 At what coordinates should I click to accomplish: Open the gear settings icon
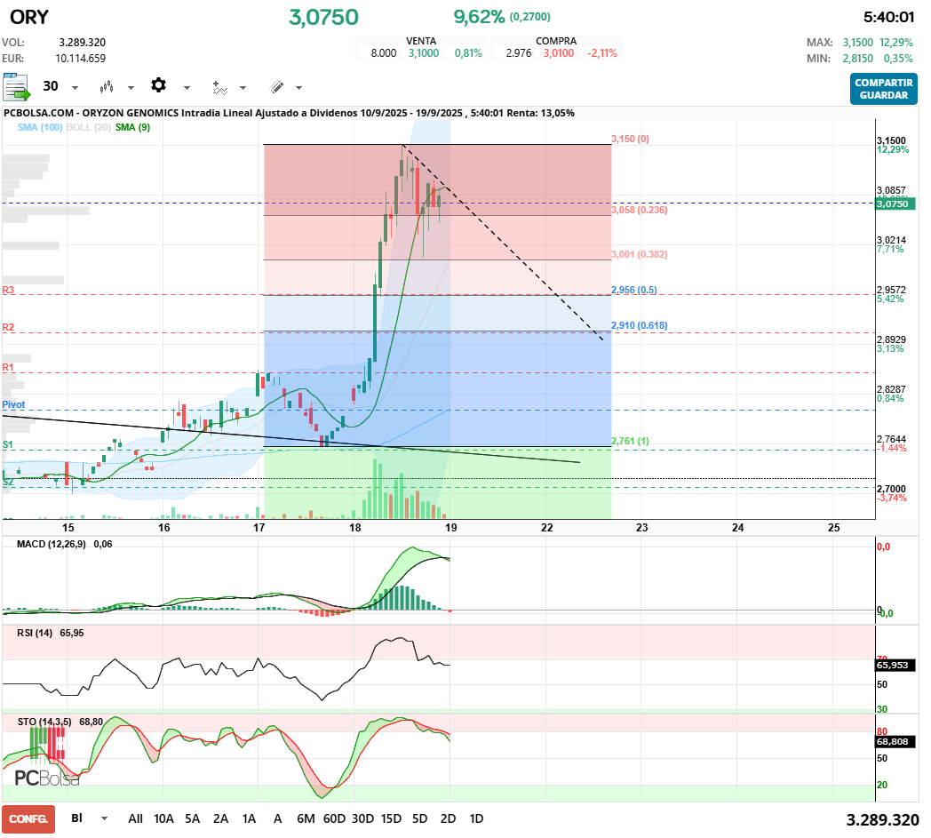(158, 85)
